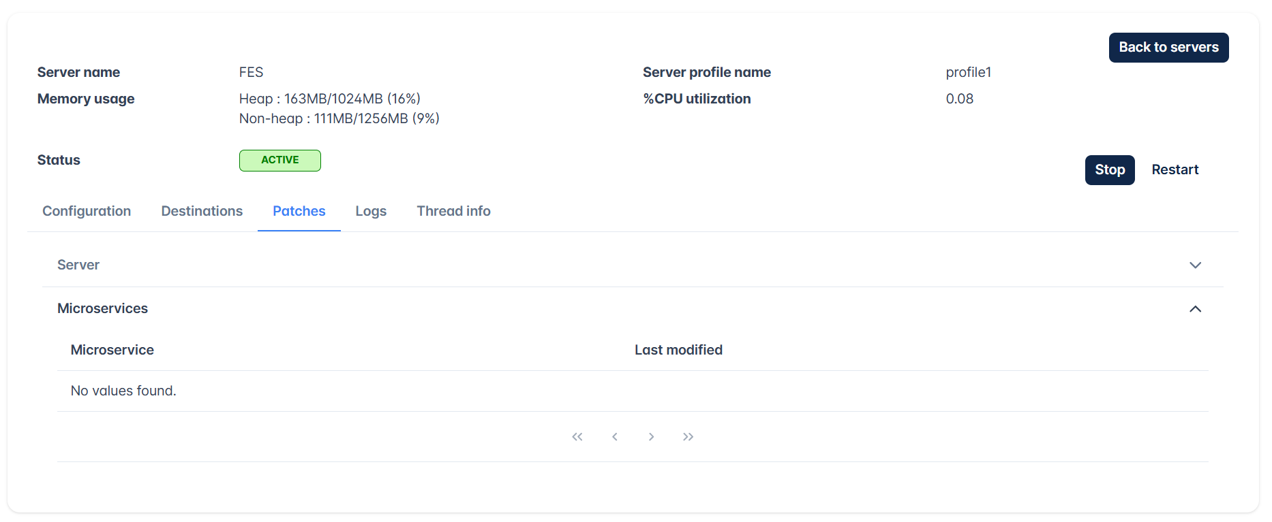The image size is (1272, 522).
Task: Open the Configuration tab
Action: tap(87, 211)
